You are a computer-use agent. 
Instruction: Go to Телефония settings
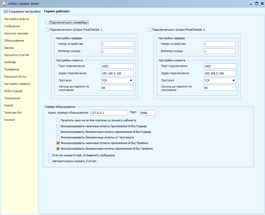coord(12,69)
